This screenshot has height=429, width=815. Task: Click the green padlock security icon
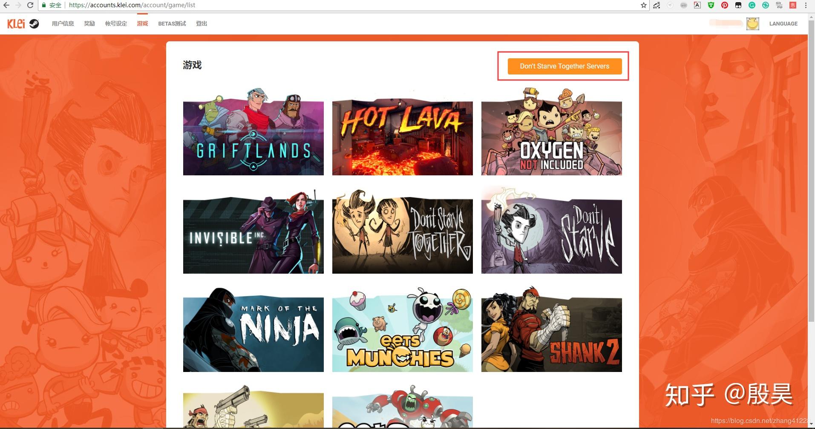(x=43, y=5)
